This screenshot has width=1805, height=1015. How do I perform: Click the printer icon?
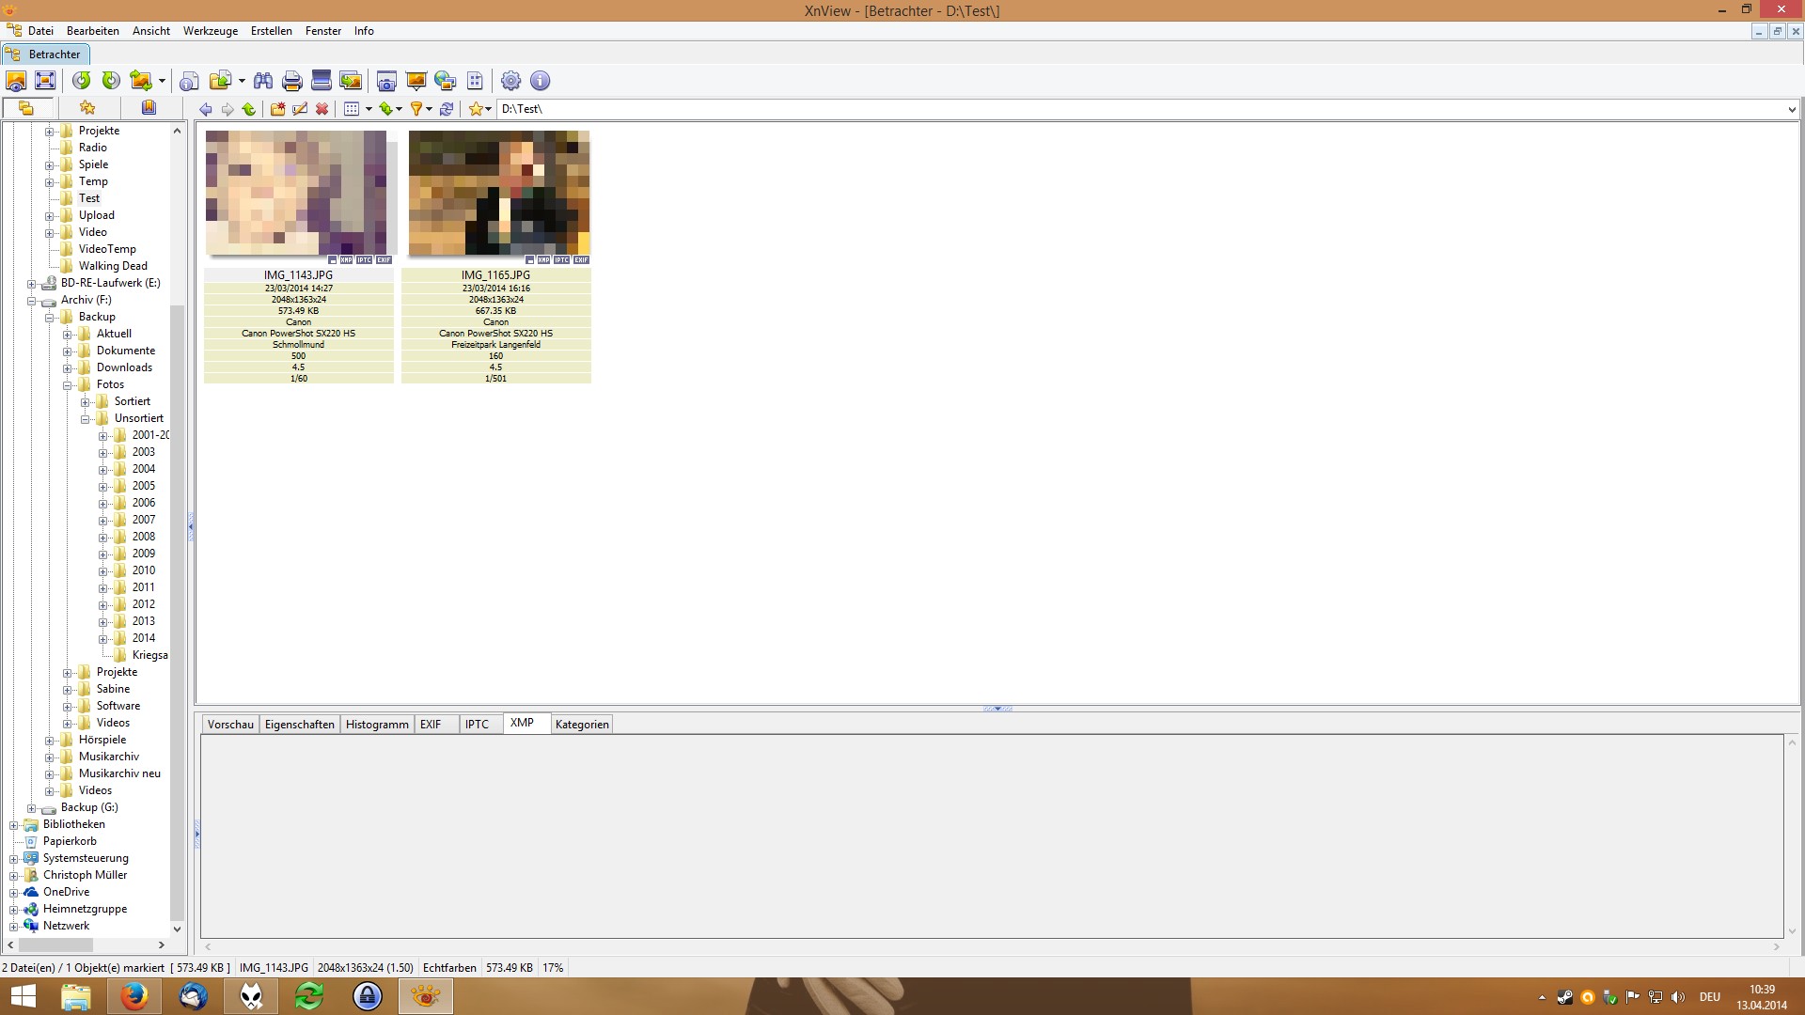click(x=291, y=81)
